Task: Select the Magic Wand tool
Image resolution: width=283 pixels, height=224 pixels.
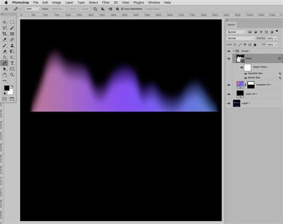Action: 12,28
